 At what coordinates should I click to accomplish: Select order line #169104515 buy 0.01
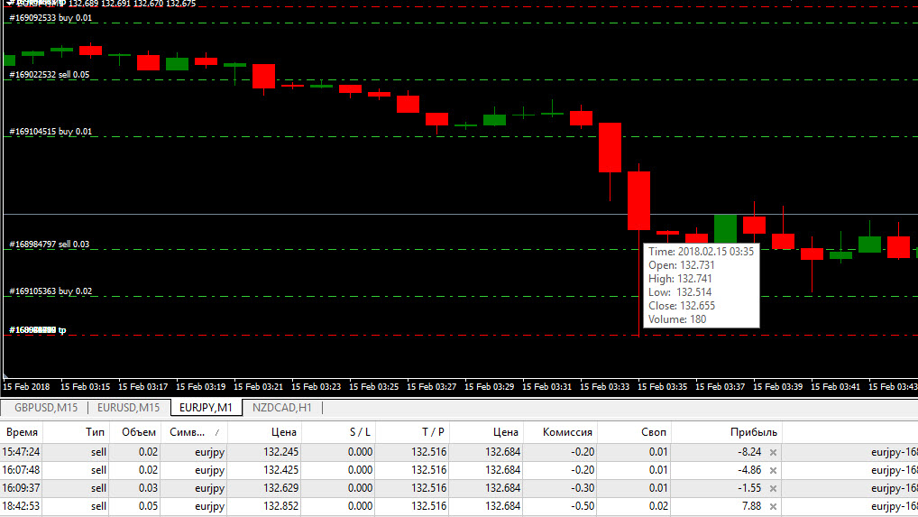50,132
